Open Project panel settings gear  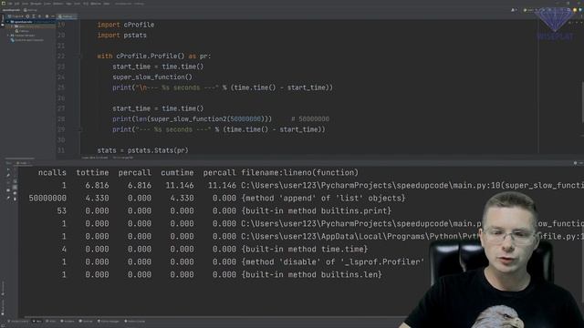(x=47, y=16)
